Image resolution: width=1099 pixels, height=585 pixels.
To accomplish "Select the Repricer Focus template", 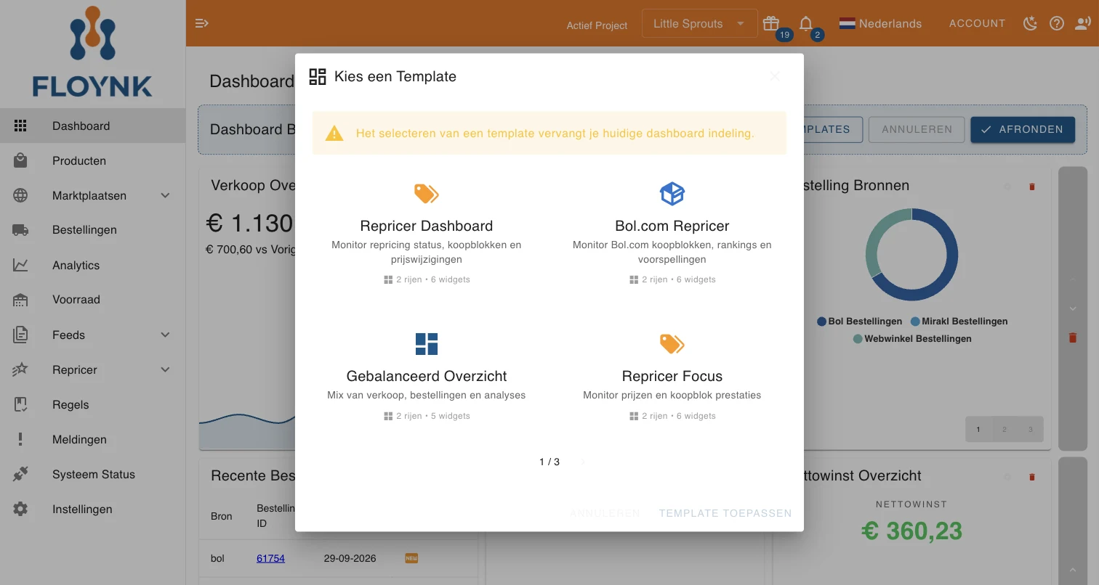I will 672,377.
